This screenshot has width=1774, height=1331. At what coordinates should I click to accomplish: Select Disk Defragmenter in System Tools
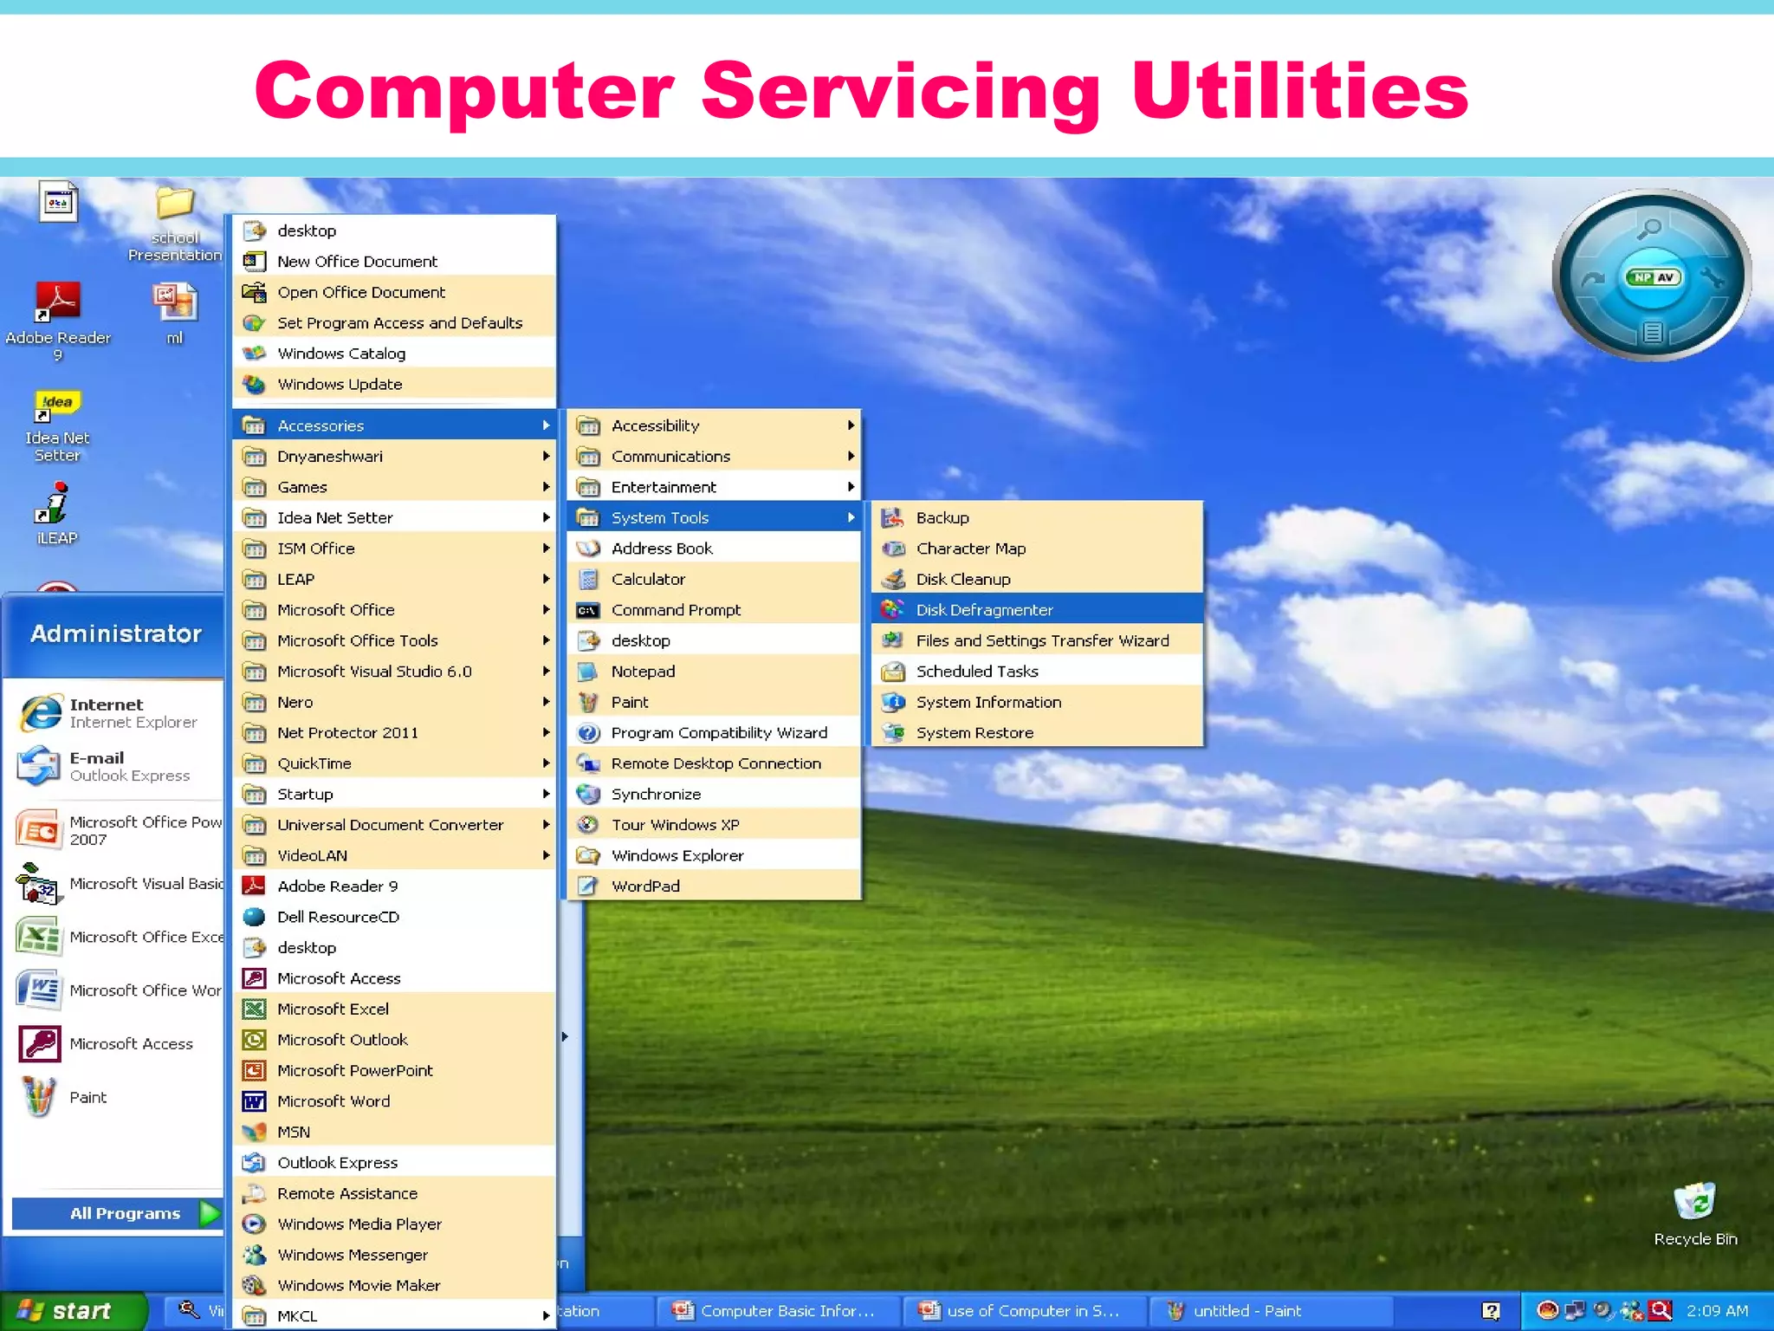click(x=1037, y=609)
